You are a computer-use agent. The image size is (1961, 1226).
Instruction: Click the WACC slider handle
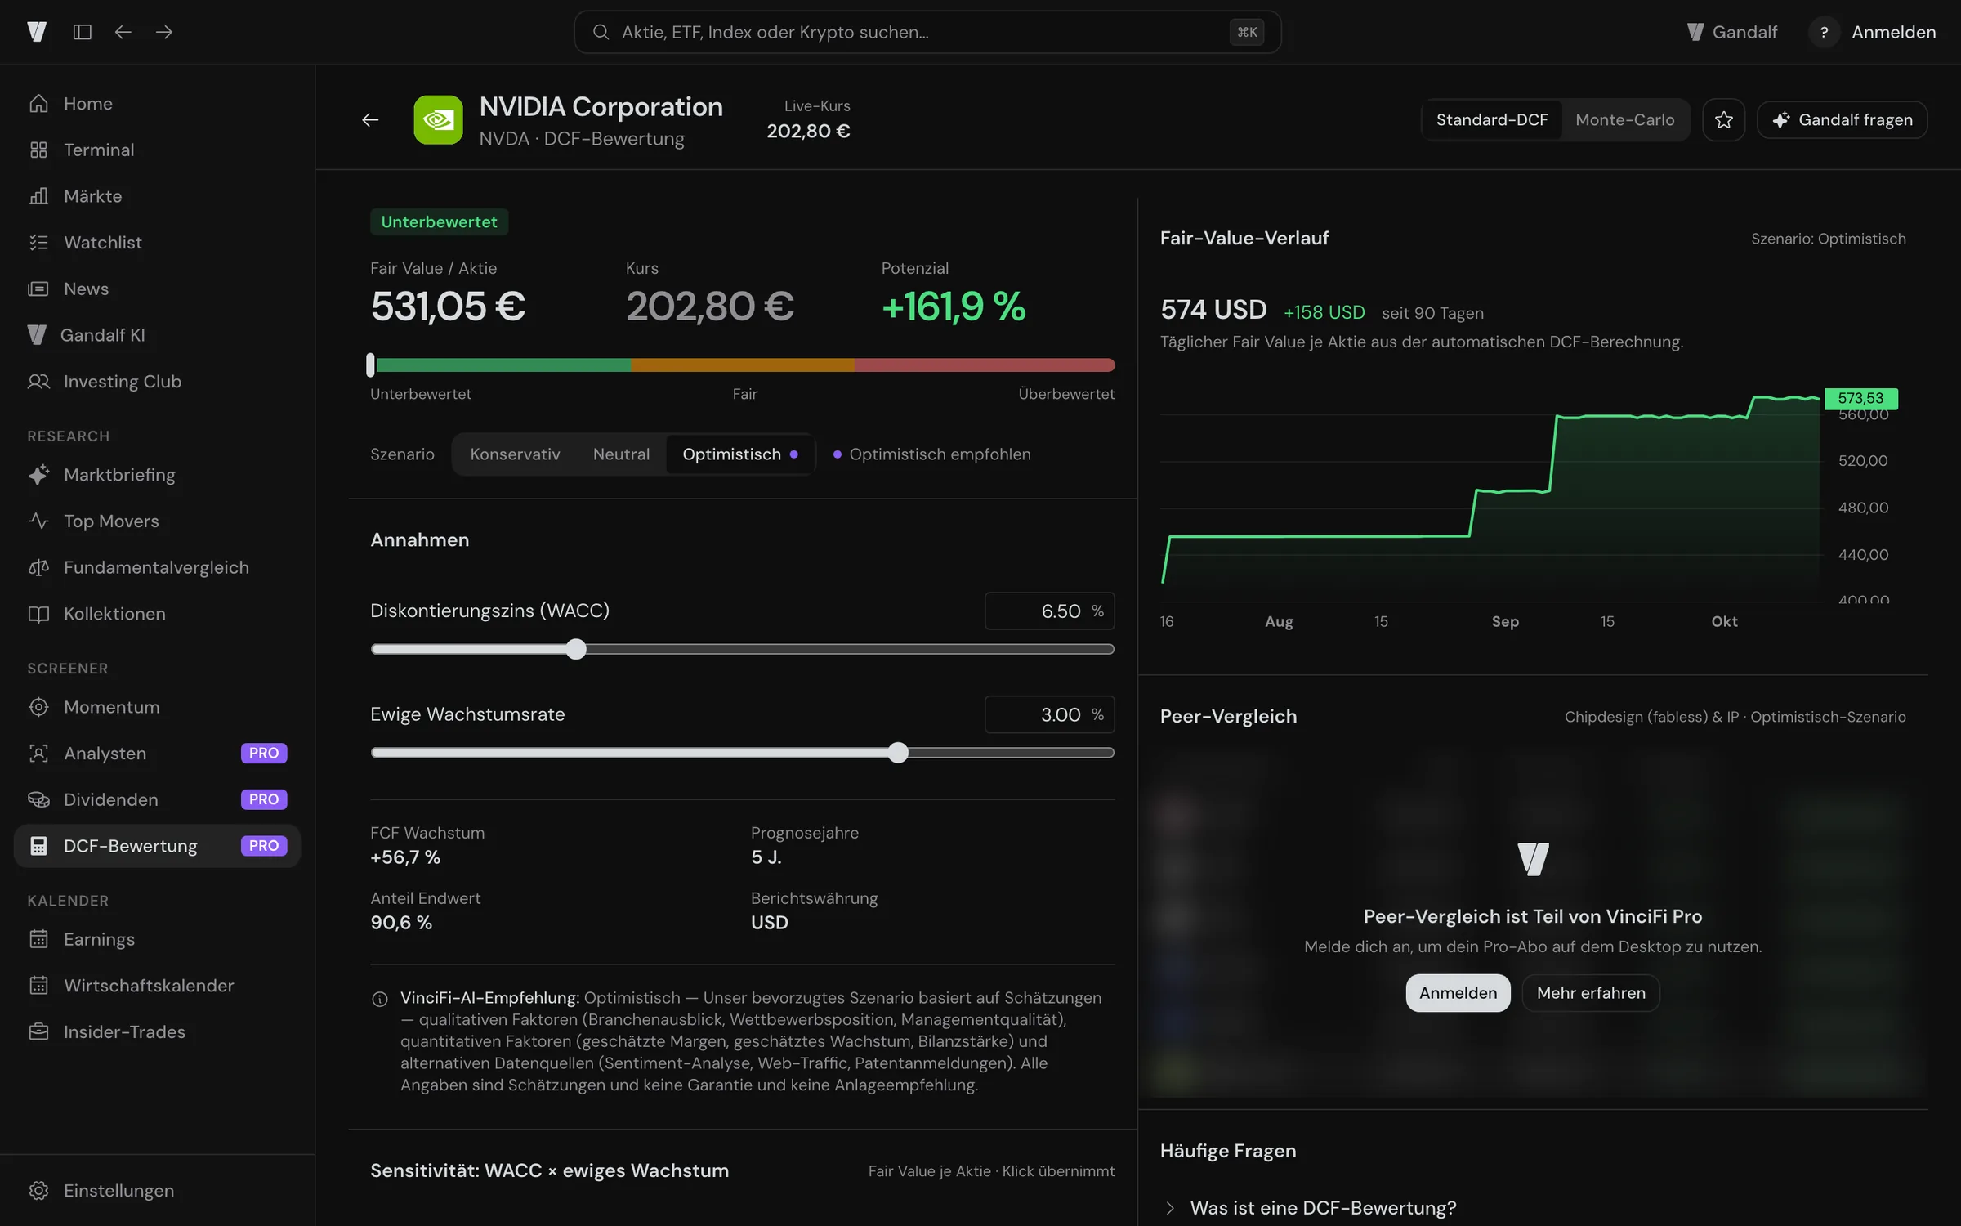(576, 650)
